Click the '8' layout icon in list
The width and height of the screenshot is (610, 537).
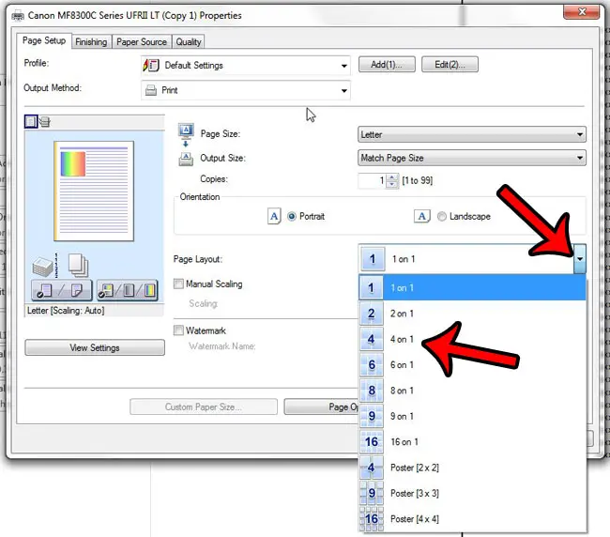371,391
